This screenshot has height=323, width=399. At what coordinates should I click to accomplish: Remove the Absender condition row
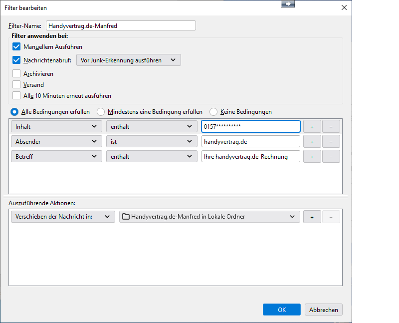point(331,141)
